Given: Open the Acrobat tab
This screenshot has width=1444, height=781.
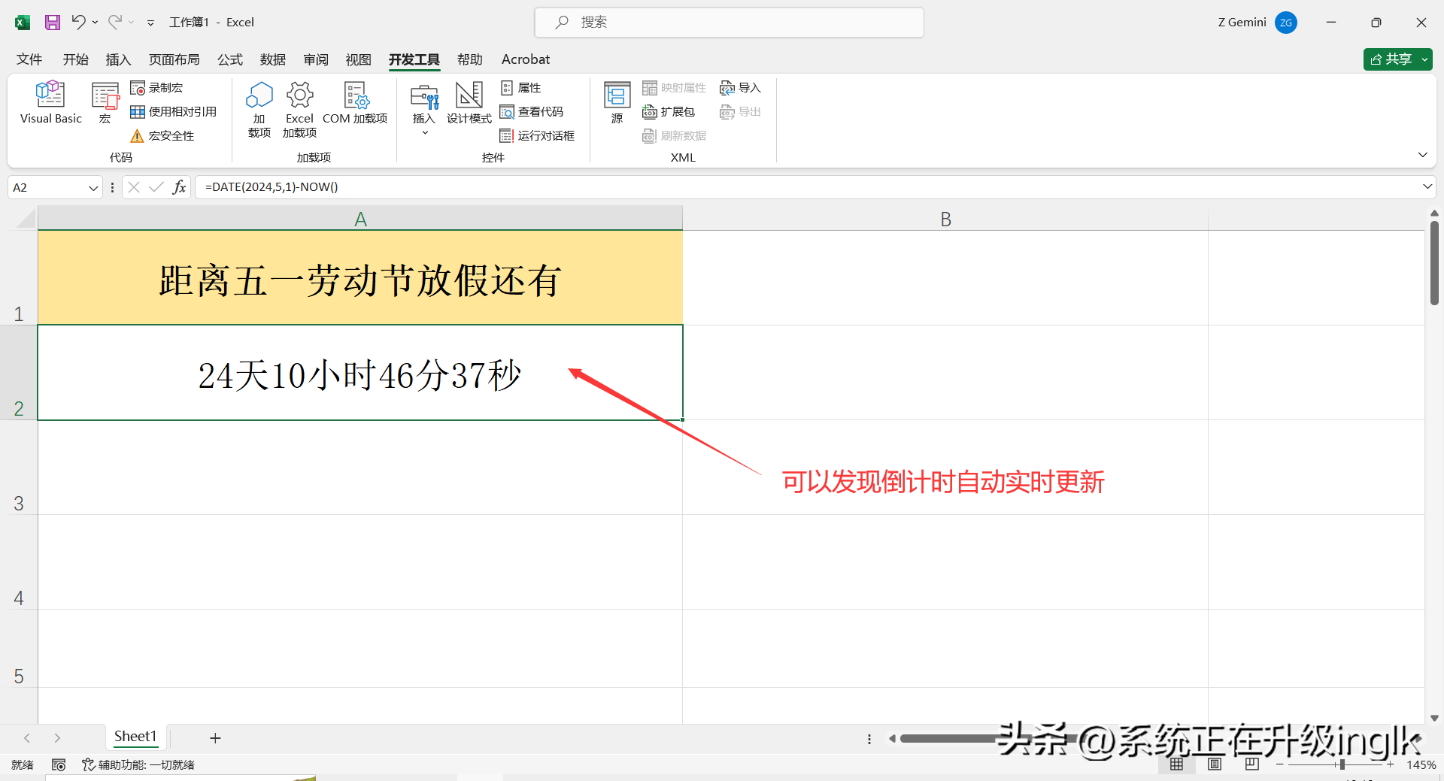Looking at the screenshot, I should point(526,59).
